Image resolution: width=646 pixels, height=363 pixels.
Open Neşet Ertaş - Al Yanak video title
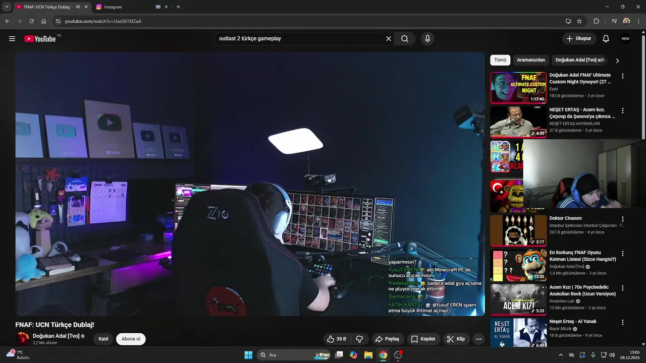click(573, 322)
